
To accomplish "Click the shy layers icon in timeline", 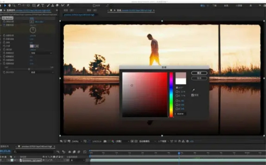I will pos(70,152).
